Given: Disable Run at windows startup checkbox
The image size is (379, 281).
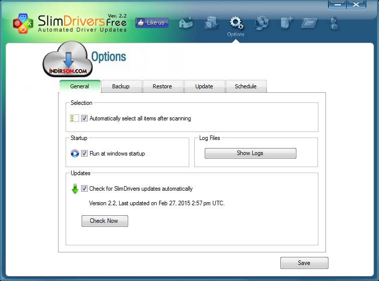Looking at the screenshot, I should point(84,154).
